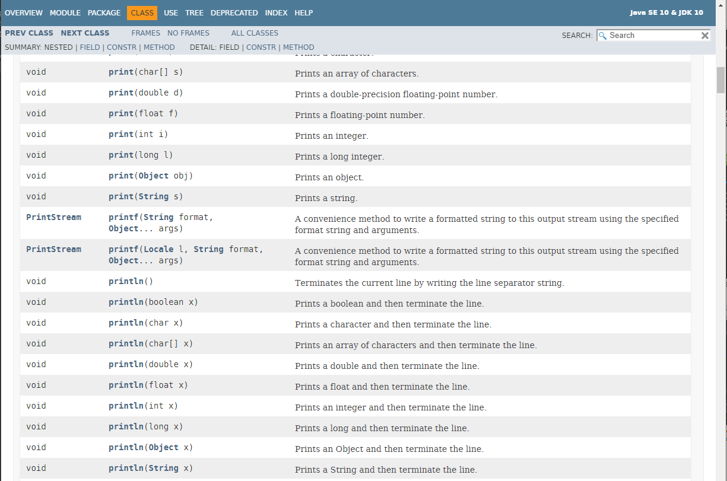Image resolution: width=727 pixels, height=481 pixels.
Task: Jump to FIELD summary
Action: pos(90,47)
